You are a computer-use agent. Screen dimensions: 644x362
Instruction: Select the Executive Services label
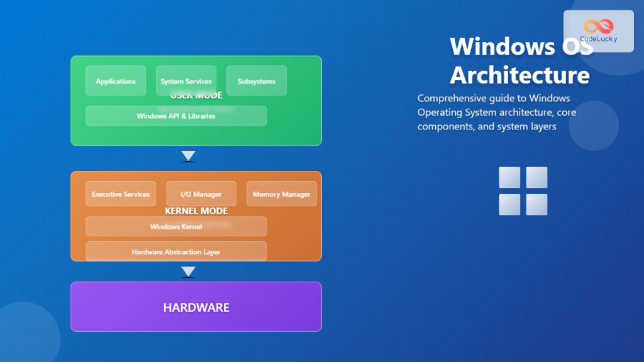(x=120, y=194)
